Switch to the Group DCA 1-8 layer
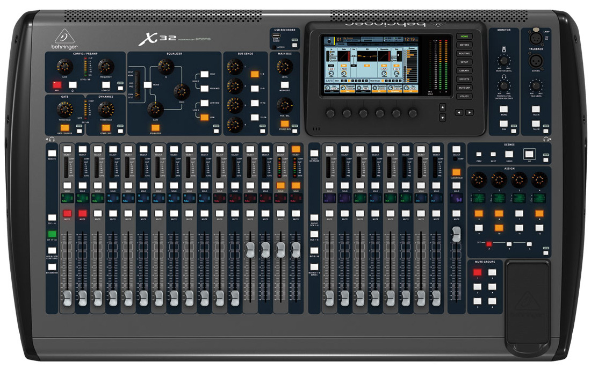Image resolution: width=591 pixels, height=376 pixels. [314, 218]
